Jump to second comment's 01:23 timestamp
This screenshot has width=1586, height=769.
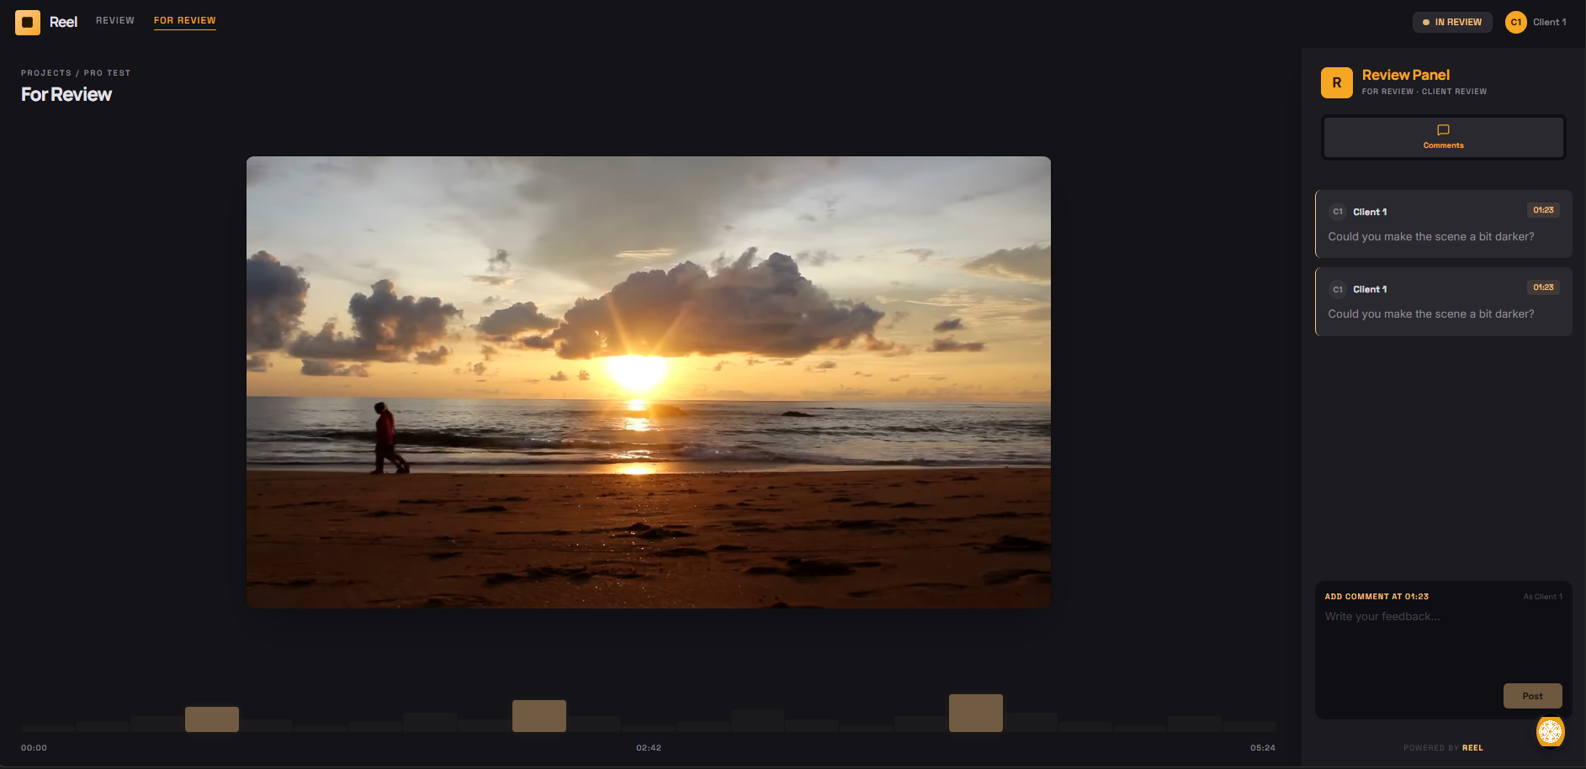click(1542, 287)
